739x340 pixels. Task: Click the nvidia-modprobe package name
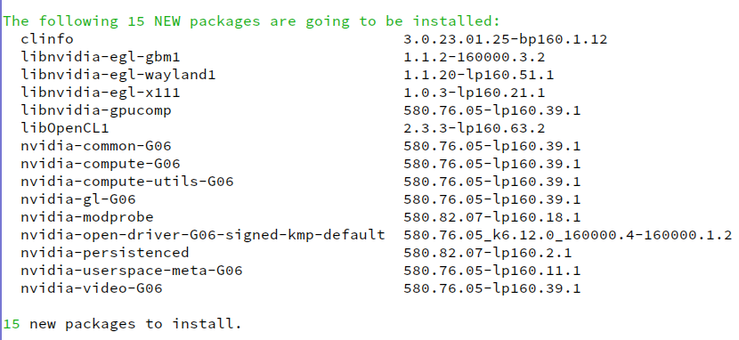pos(87,217)
